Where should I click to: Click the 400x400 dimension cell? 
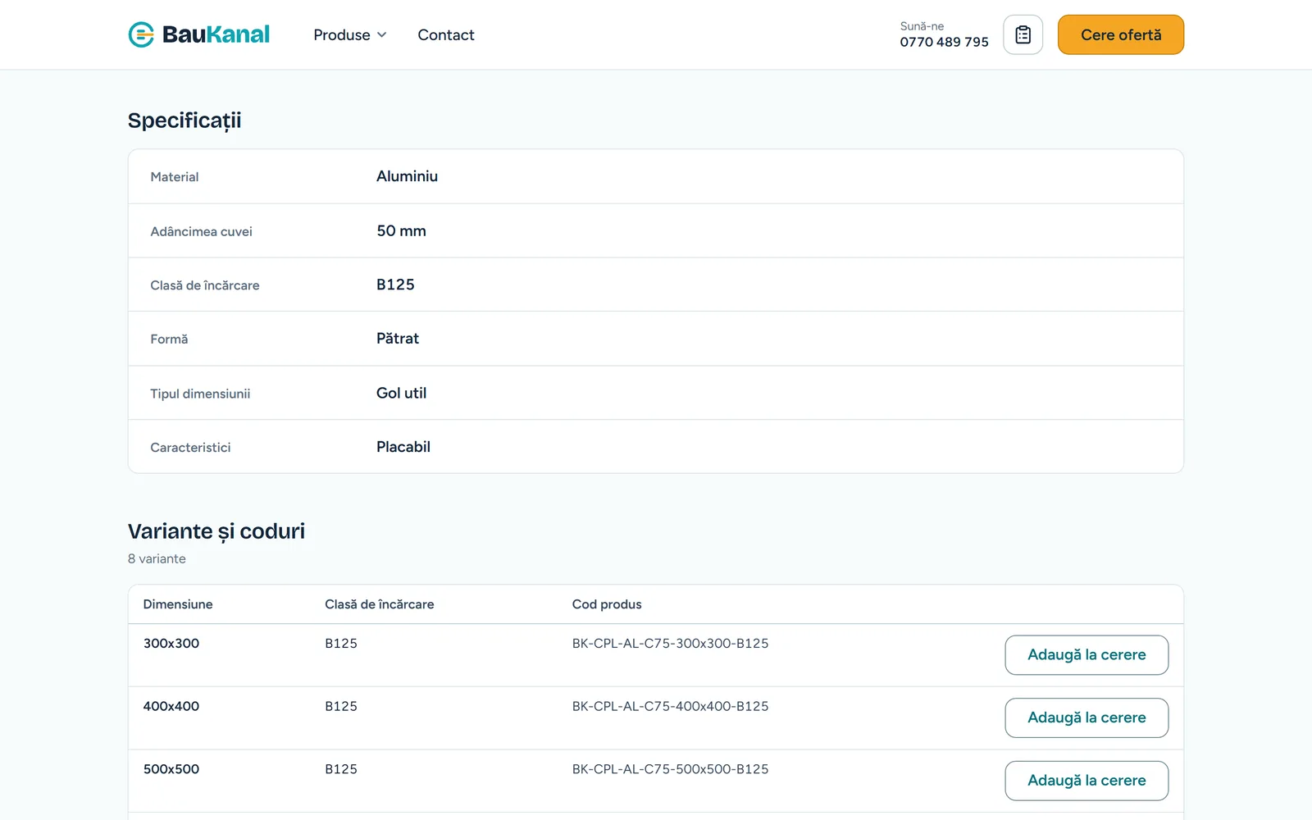[x=171, y=706]
